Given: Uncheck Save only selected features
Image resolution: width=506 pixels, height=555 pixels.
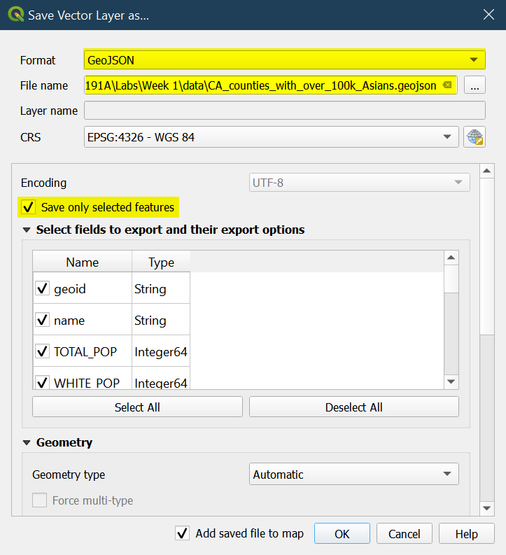Looking at the screenshot, I should [28, 207].
